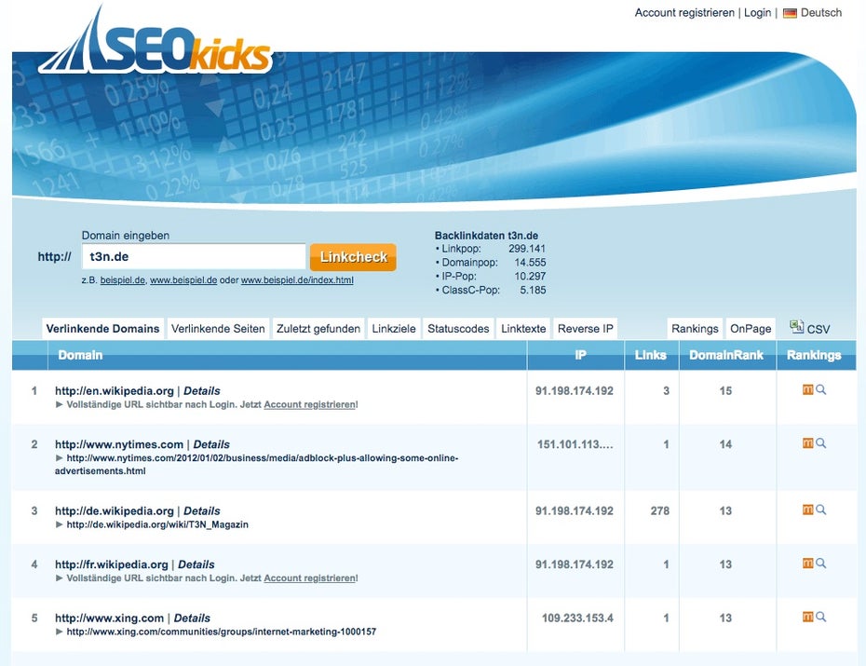Viewport: 866px width, 666px height.
Task: Switch to the Statuscodes tab
Action: coord(458,329)
